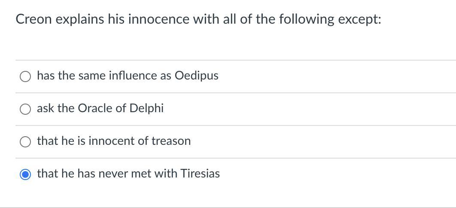456x208 pixels.
Task: Click the answer text 'ask the Oracle of Delphi'
Action: (100, 108)
